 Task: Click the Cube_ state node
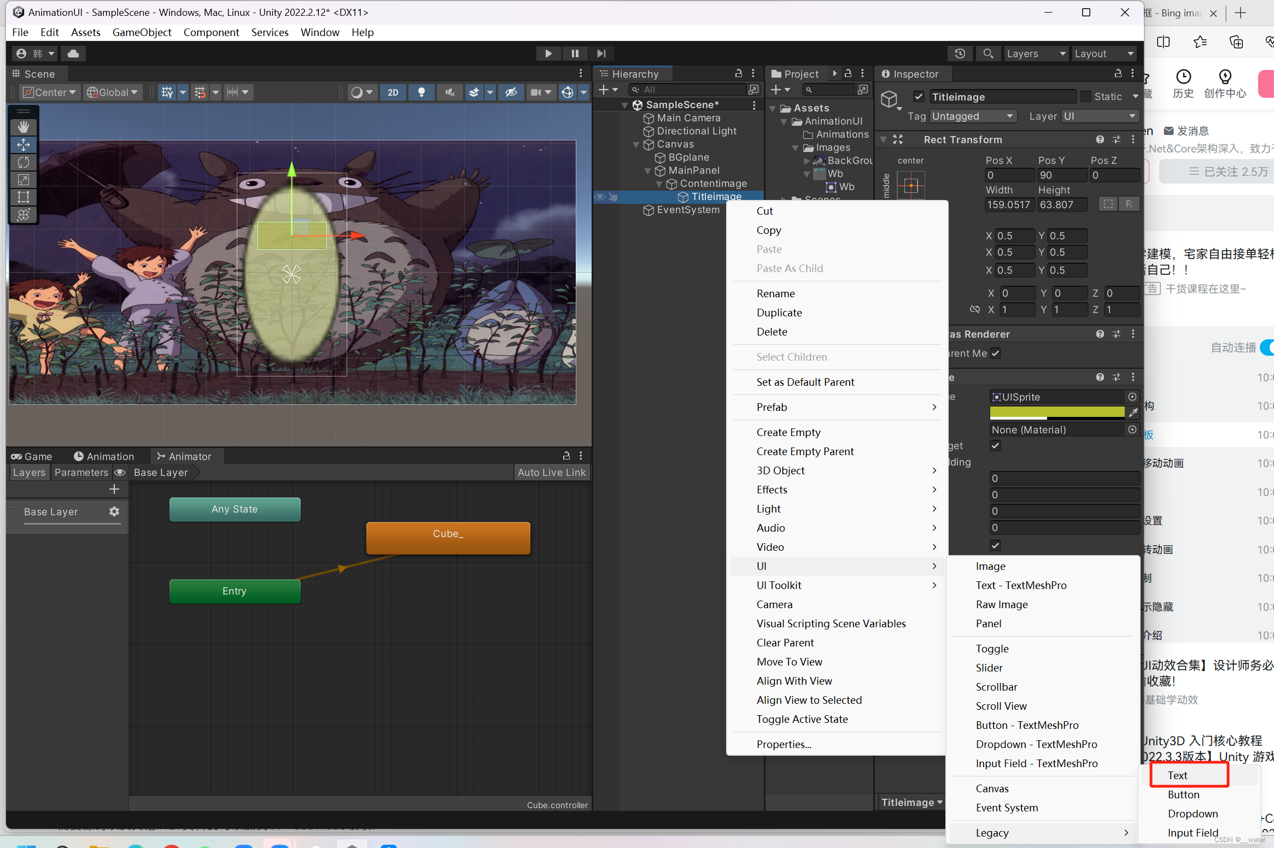pyautogui.click(x=448, y=538)
